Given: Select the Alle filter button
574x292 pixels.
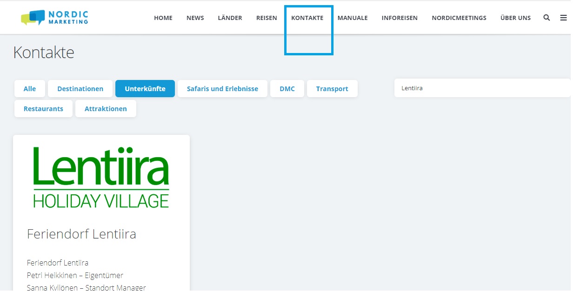Looking at the screenshot, I should 30,89.
